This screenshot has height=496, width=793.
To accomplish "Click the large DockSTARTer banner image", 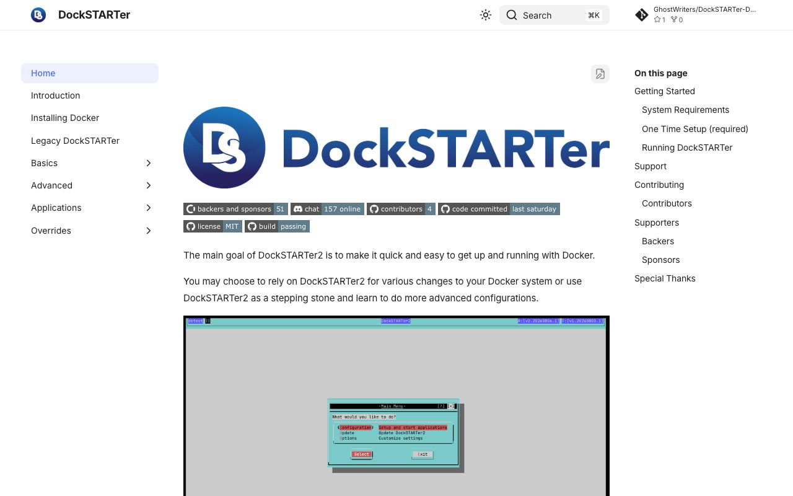I will pos(396,148).
